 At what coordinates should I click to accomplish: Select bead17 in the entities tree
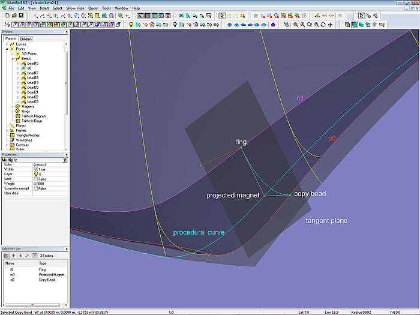click(32, 73)
